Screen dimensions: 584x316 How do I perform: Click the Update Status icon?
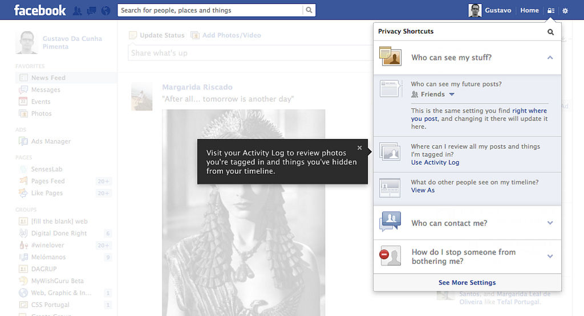tap(133, 35)
